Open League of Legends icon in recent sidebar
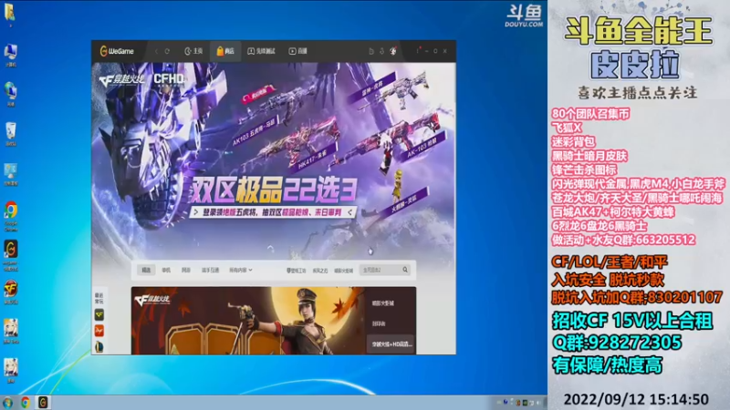 click(x=99, y=347)
